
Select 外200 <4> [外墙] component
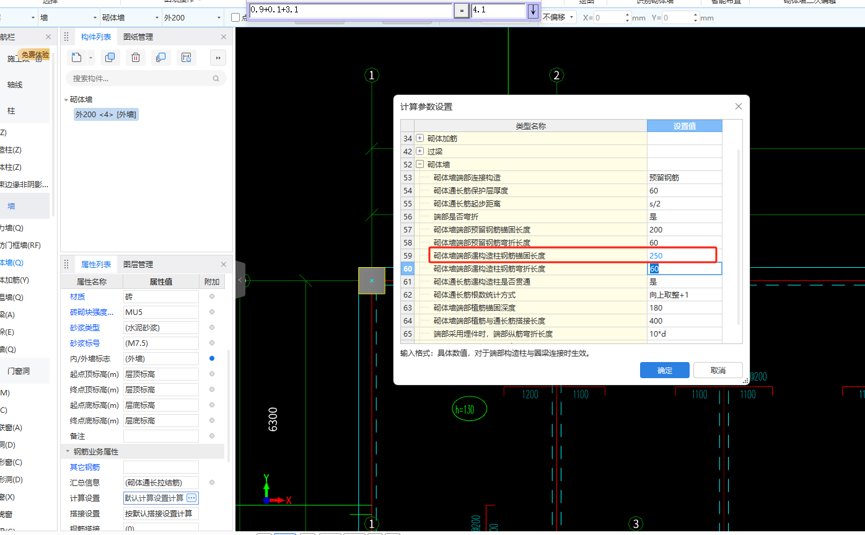pos(106,115)
